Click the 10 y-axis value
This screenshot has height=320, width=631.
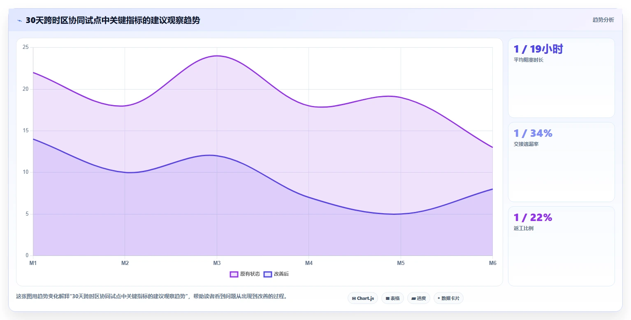coord(26,172)
